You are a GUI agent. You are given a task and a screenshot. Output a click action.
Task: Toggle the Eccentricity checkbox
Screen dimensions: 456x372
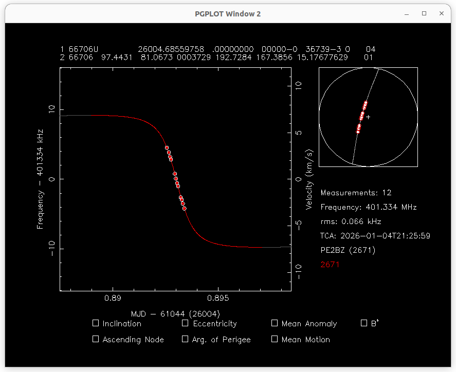(186, 323)
